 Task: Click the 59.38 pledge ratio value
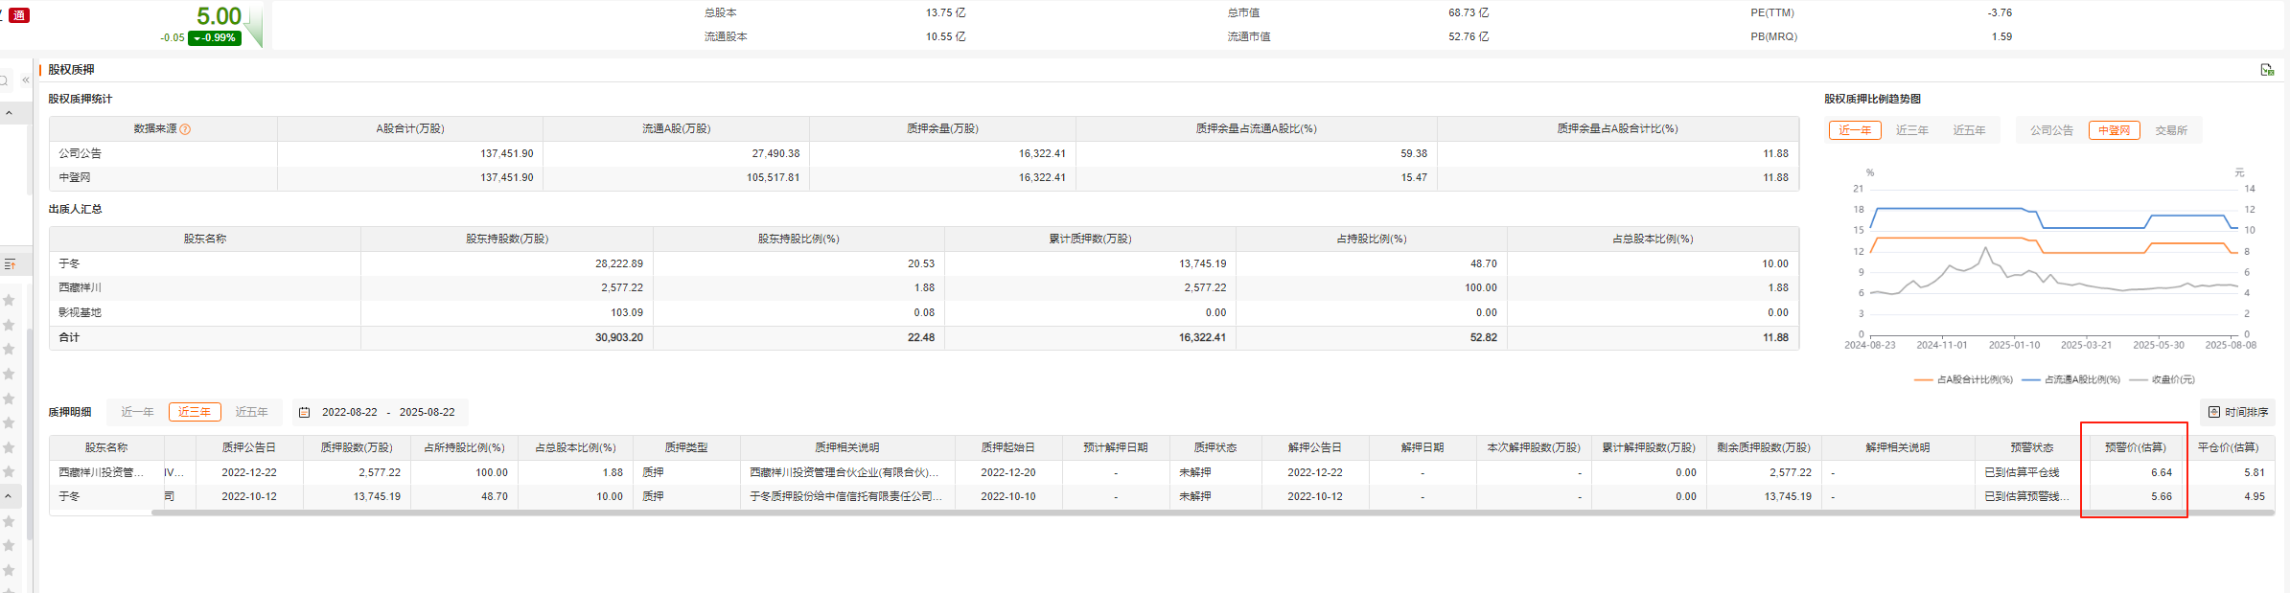(1414, 153)
